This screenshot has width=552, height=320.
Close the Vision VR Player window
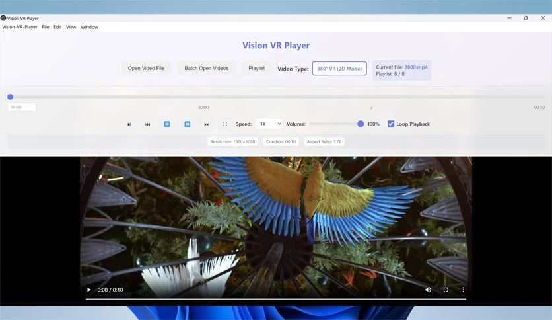pyautogui.click(x=543, y=18)
